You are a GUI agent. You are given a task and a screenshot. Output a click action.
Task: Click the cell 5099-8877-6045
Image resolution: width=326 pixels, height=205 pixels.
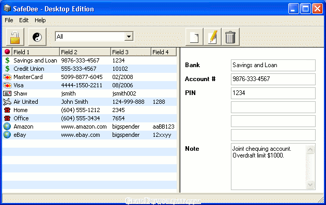pyautogui.click(x=82, y=77)
